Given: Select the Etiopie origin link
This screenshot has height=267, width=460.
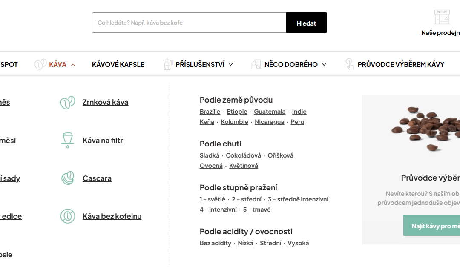Looking at the screenshot, I should [x=237, y=112].
